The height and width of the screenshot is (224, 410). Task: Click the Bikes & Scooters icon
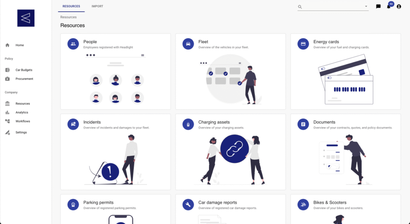[x=303, y=205]
